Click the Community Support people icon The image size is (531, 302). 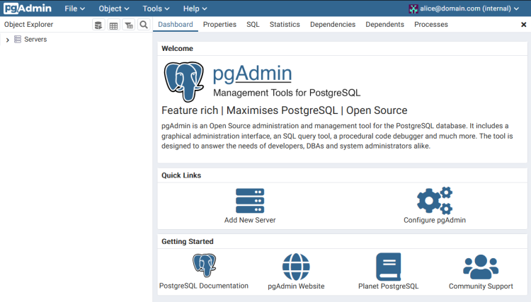tap(481, 267)
